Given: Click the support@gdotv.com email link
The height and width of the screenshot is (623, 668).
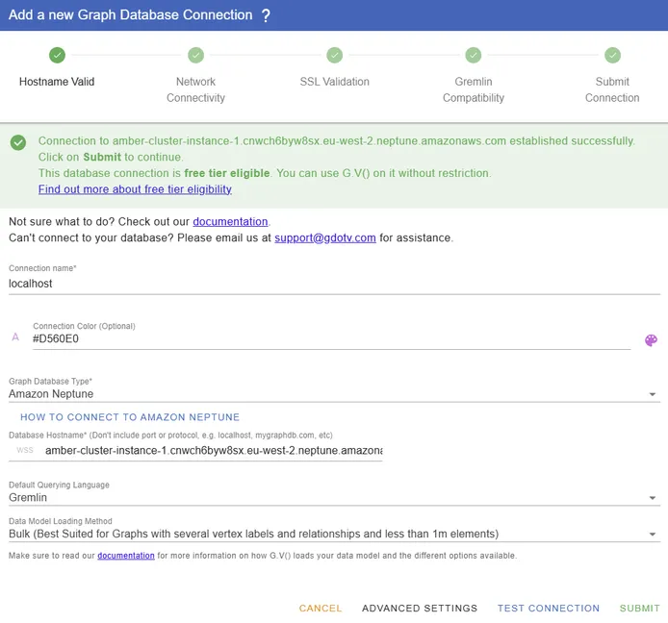Looking at the screenshot, I should 325,237.
